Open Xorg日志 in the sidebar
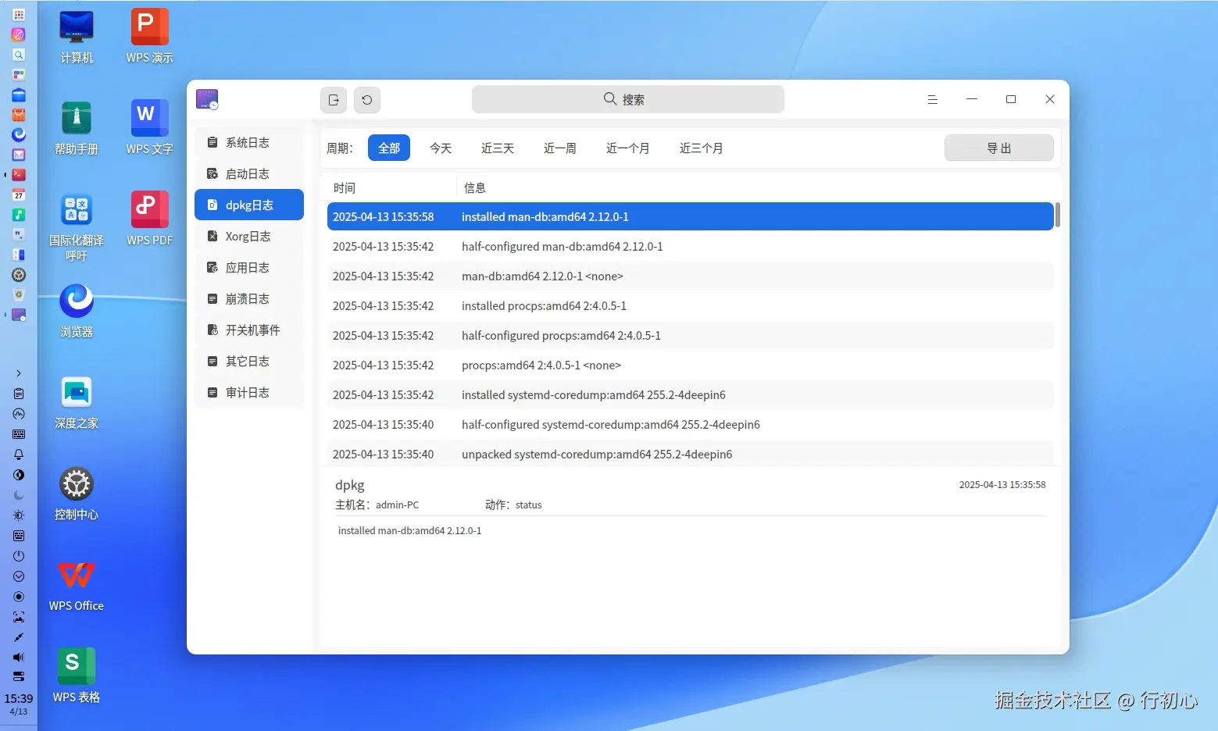The image size is (1218, 731). pos(249,237)
